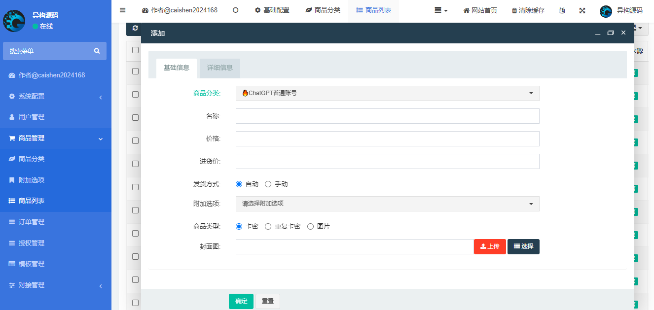This screenshot has width=654, height=310.
Task: Choose 重复卡密 product type
Action: [x=268, y=226]
